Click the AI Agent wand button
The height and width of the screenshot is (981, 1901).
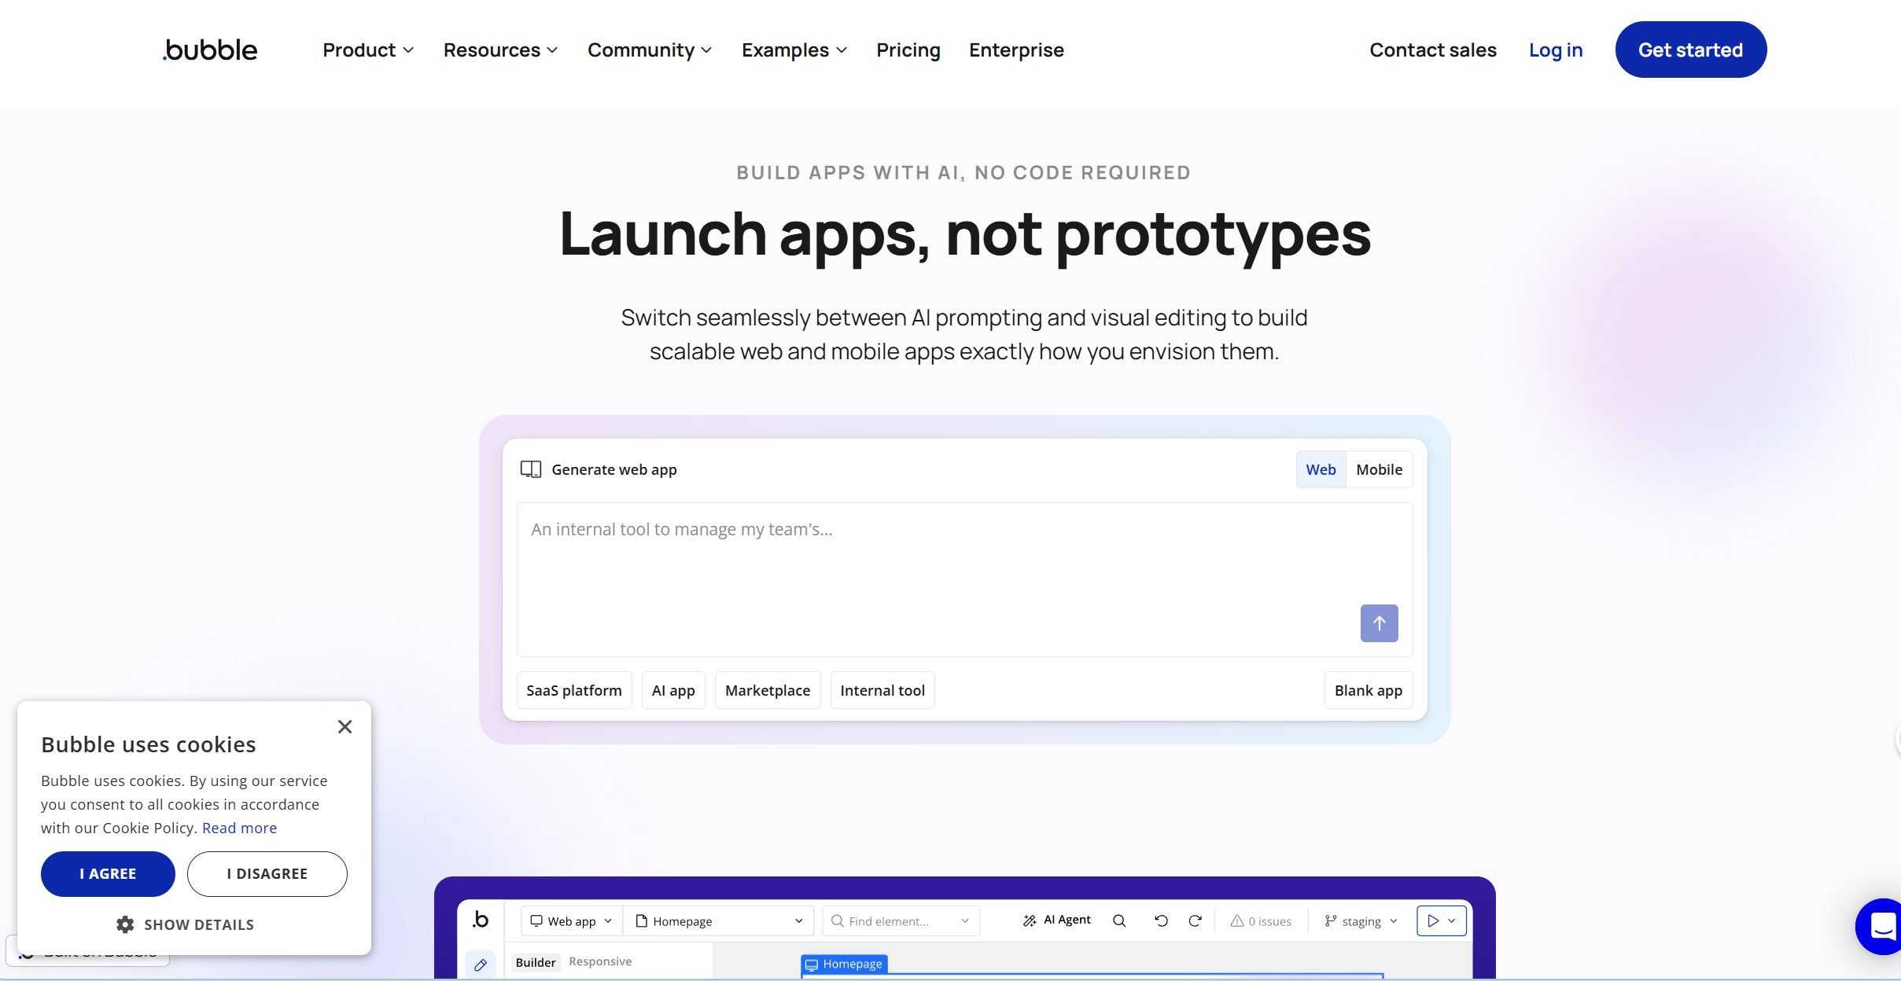coord(1056,920)
